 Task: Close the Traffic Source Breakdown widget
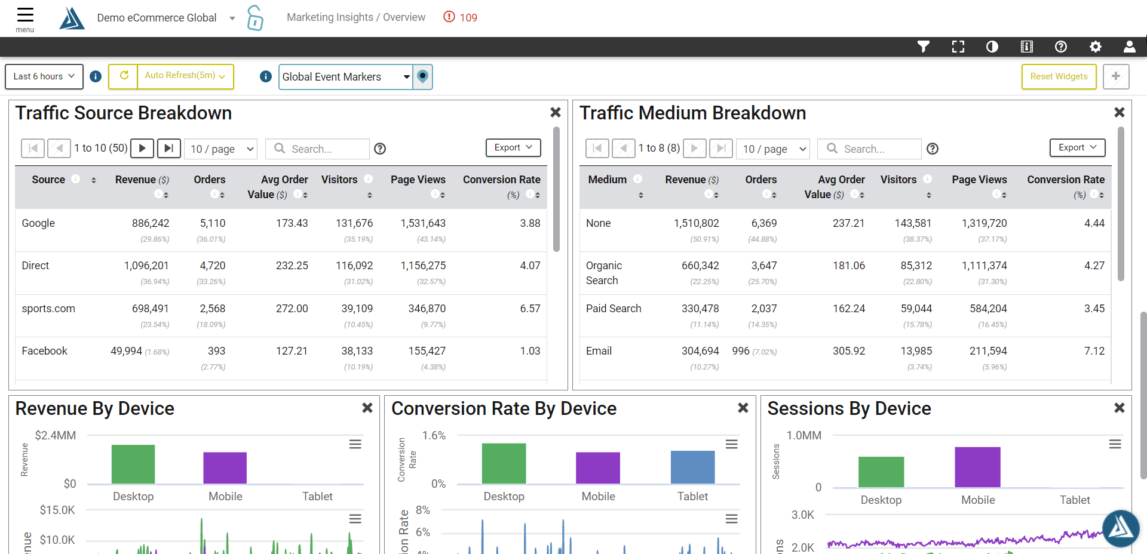[x=556, y=112]
